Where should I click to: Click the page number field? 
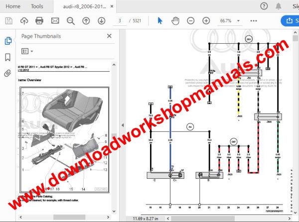[120, 21]
